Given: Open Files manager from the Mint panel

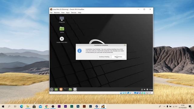Looking at the screenshot, I should (70, 89).
